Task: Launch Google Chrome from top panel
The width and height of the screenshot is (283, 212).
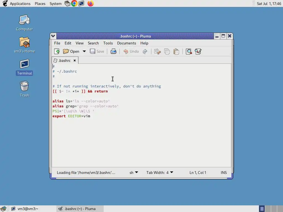Action: (x=74, y=3)
